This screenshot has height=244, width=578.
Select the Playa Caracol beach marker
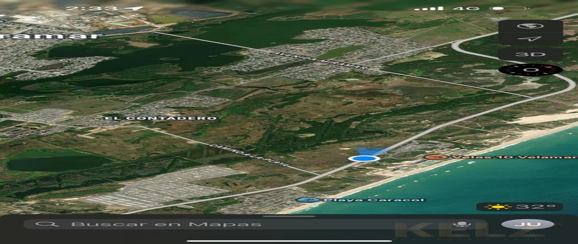(309, 200)
